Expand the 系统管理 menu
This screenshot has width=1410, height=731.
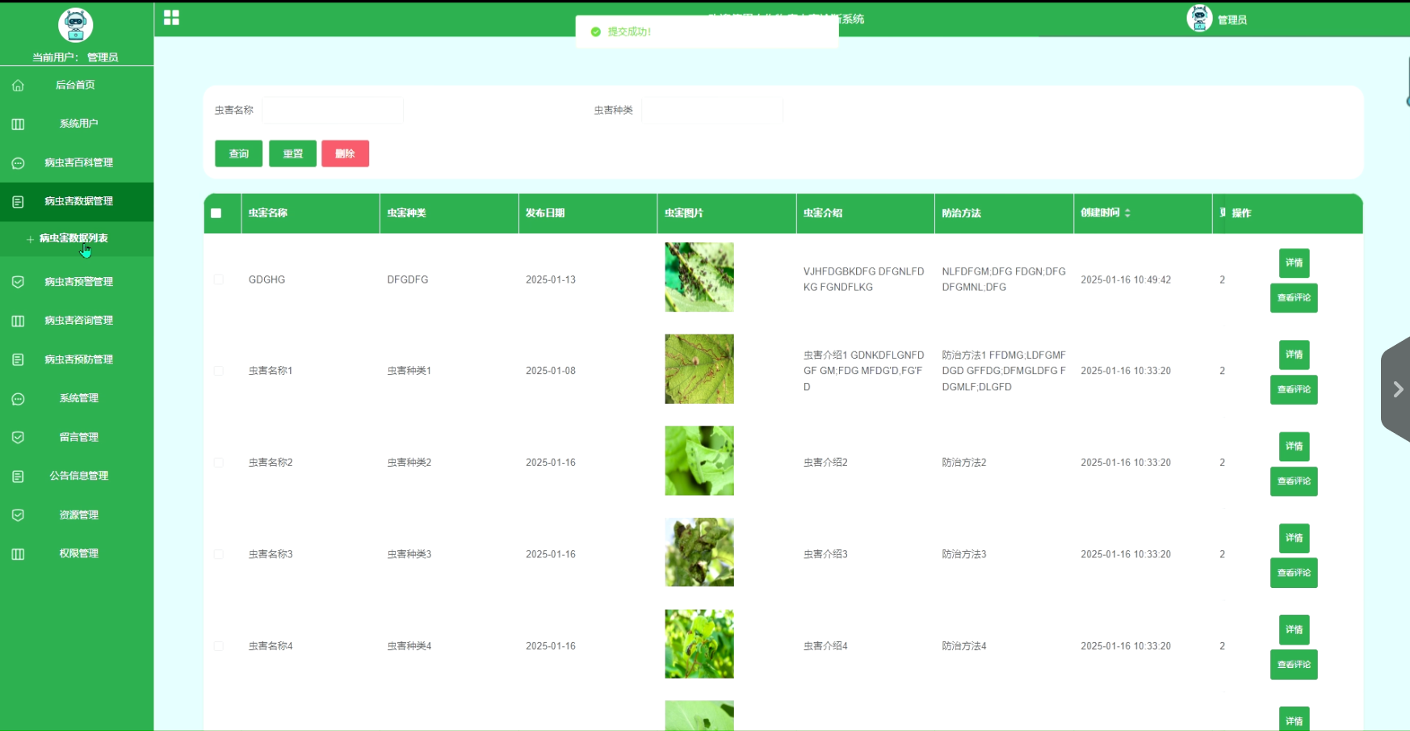[x=77, y=398]
